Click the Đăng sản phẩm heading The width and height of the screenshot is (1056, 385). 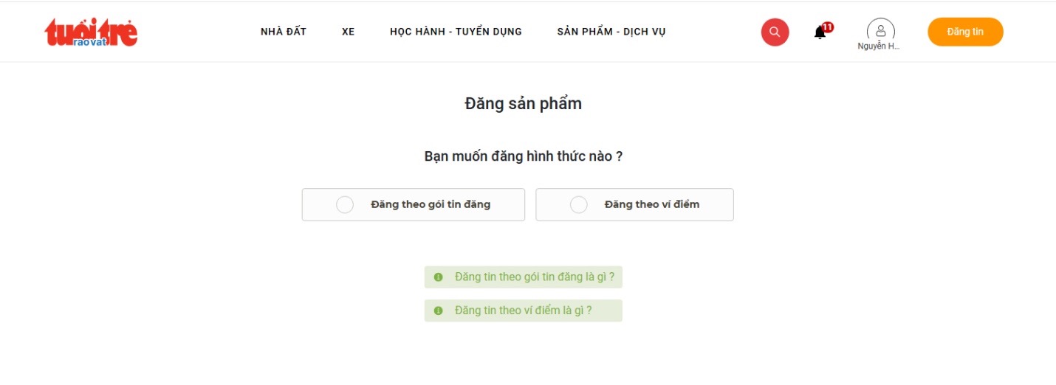pos(523,104)
